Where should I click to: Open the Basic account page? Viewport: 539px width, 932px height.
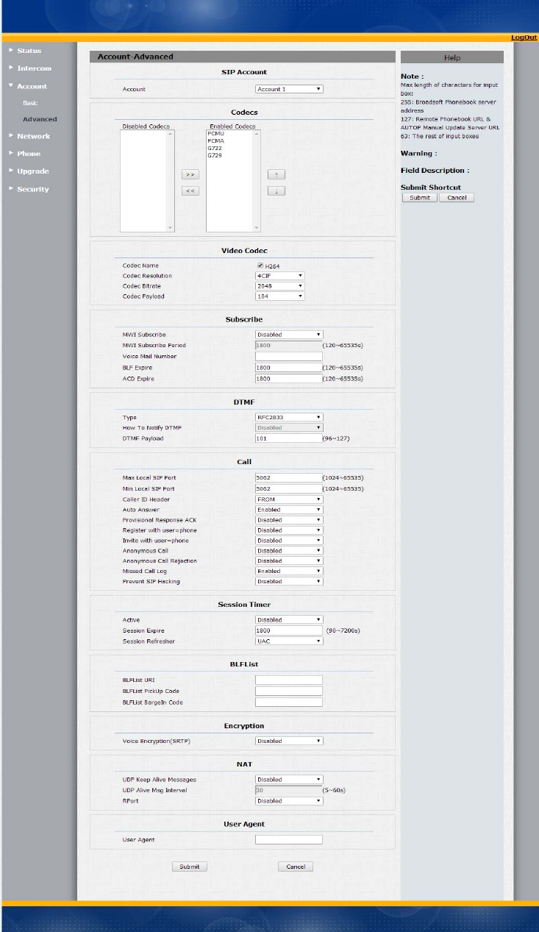click(30, 103)
